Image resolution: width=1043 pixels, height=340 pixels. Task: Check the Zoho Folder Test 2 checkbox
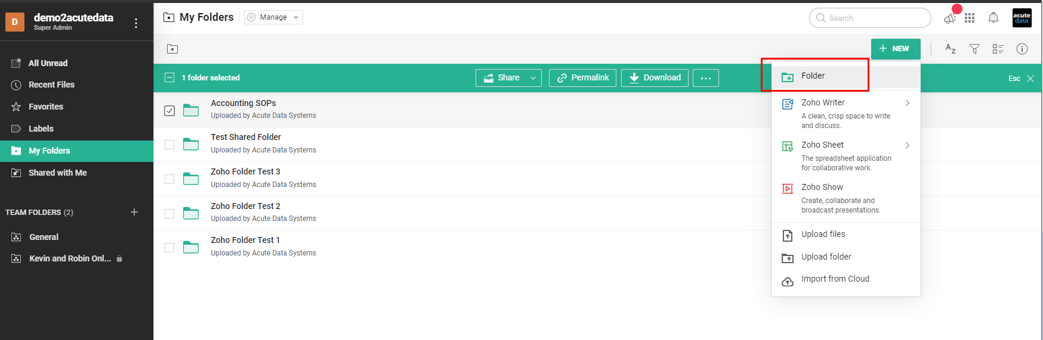[x=169, y=213]
